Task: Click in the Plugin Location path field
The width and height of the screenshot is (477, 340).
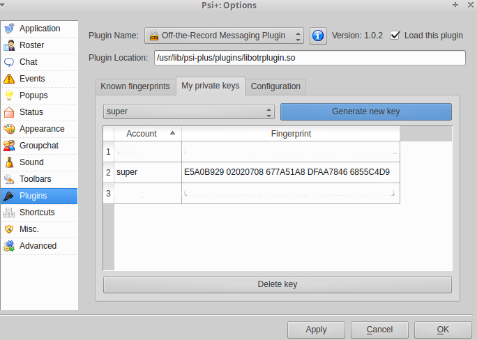Action: tap(309, 58)
